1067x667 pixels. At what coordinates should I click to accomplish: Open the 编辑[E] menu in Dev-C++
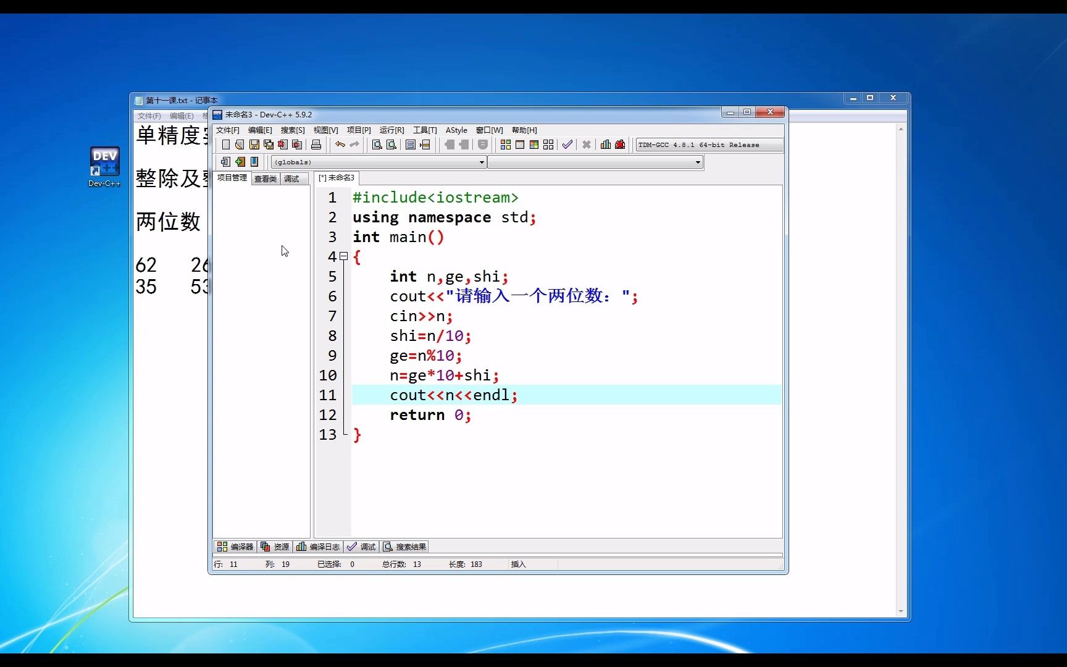[x=260, y=130]
